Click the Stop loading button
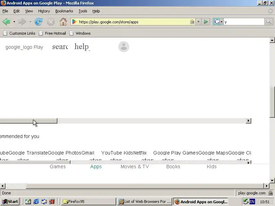Viewport: 275px width, 206px height. [51, 22]
